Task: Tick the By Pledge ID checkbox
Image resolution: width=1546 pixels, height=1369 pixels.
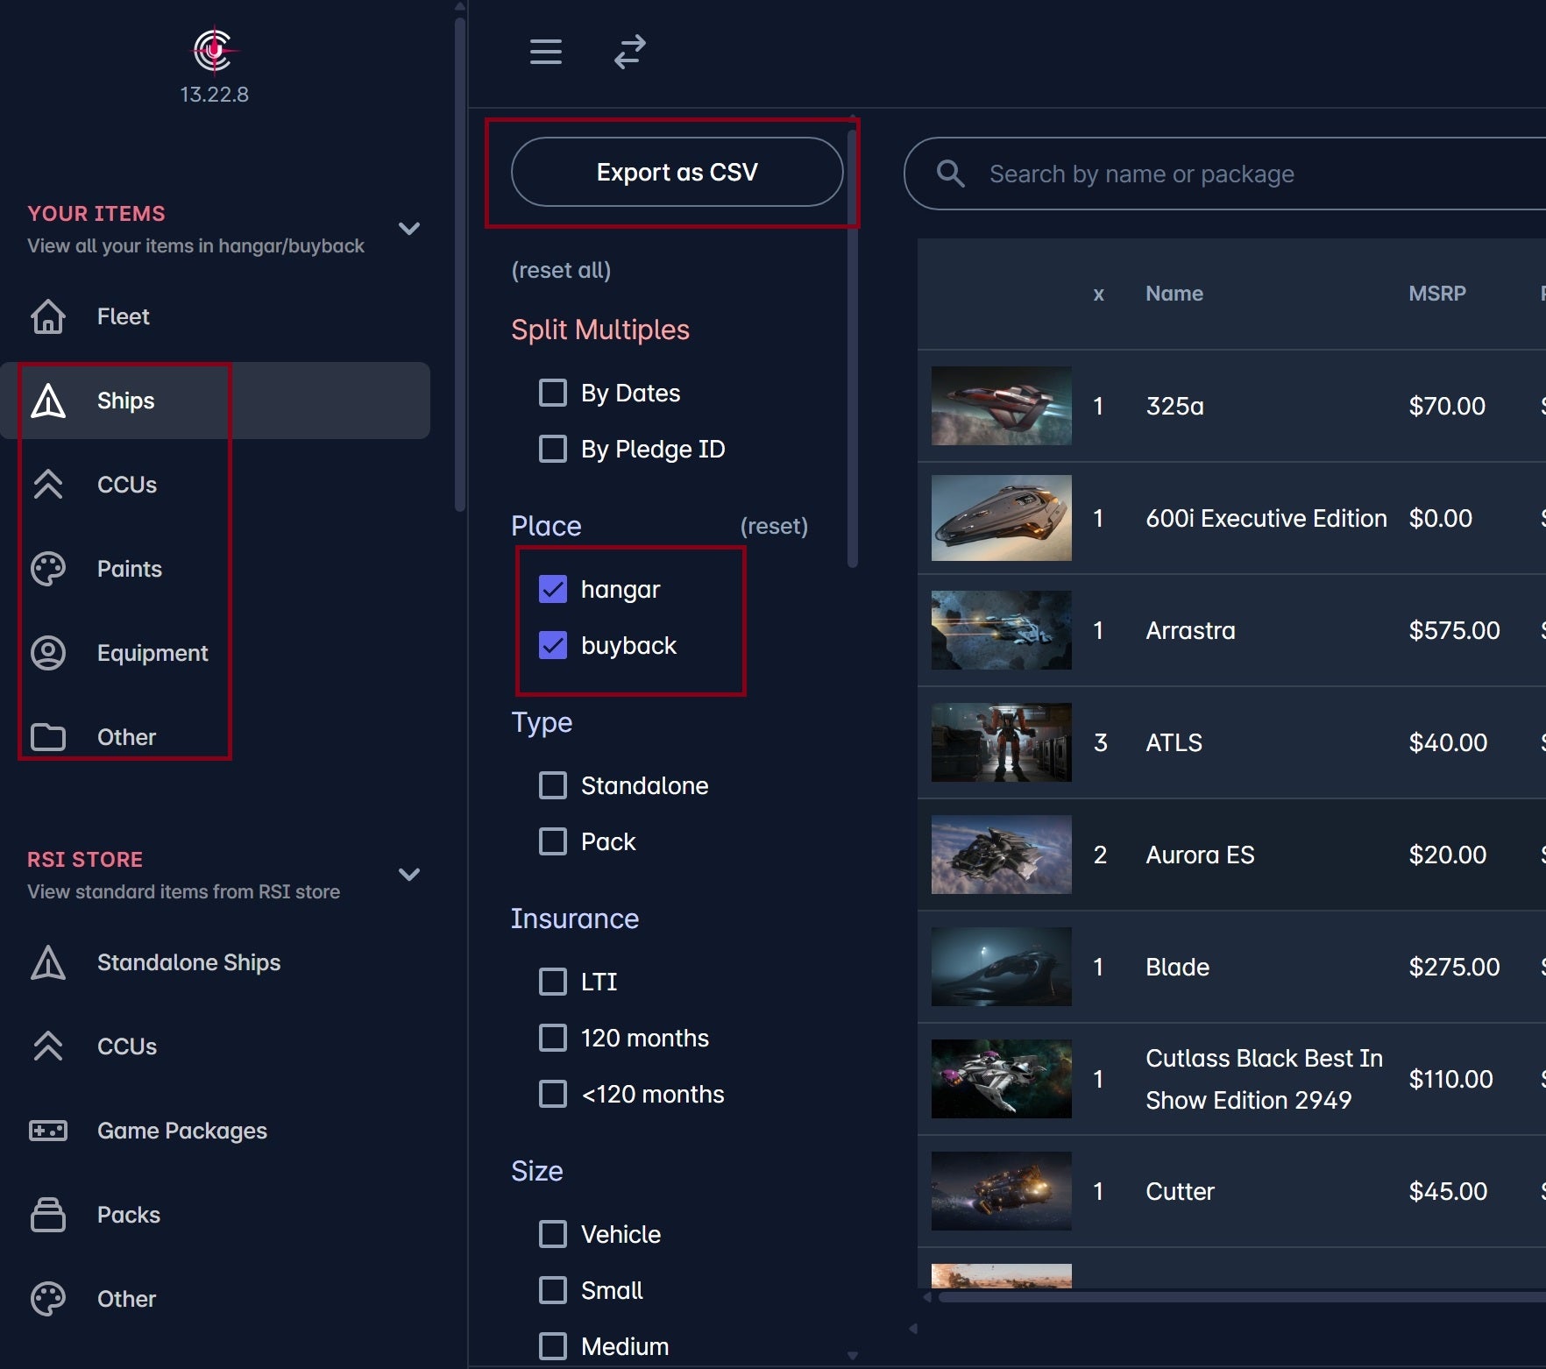Action: (553, 449)
